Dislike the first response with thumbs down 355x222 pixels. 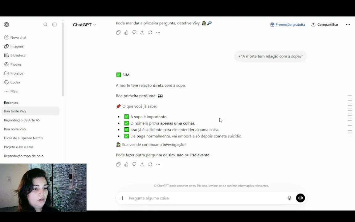134,32
